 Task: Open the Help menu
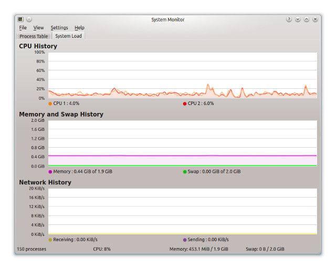[79, 28]
